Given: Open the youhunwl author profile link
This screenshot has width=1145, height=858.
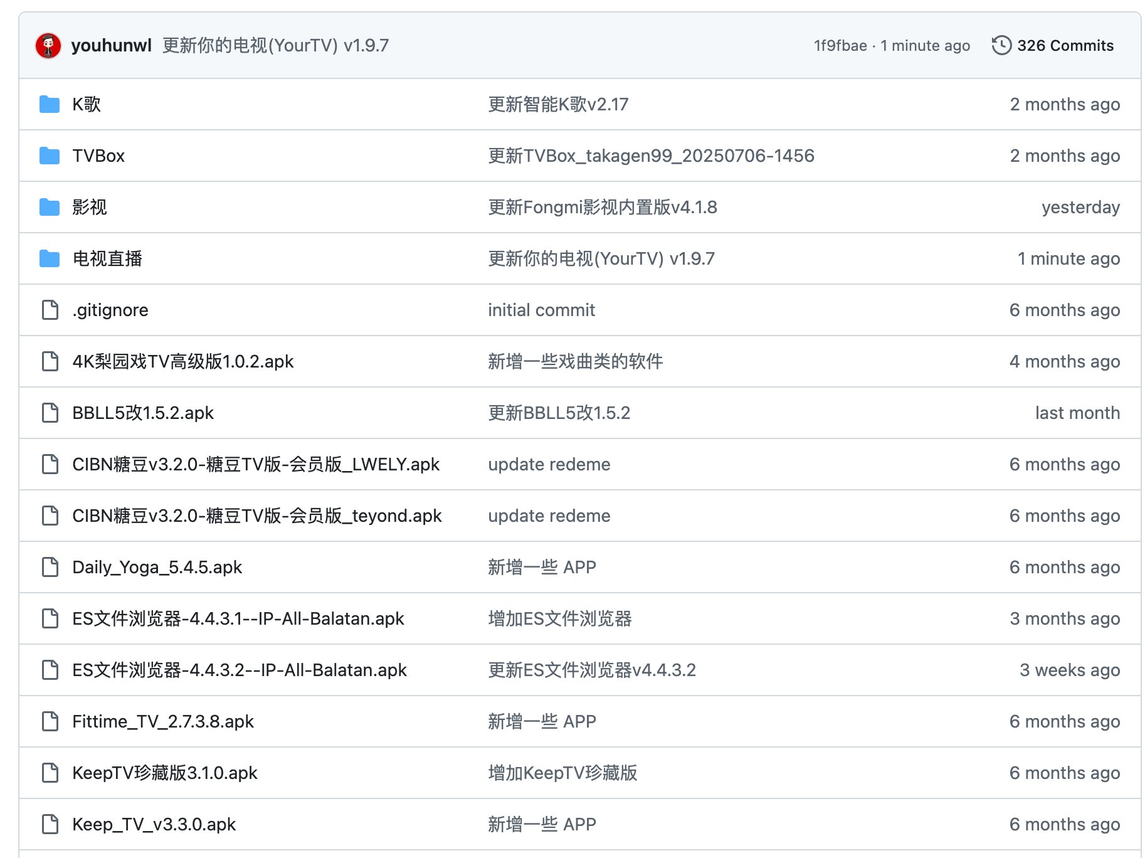Looking at the screenshot, I should pos(111,46).
